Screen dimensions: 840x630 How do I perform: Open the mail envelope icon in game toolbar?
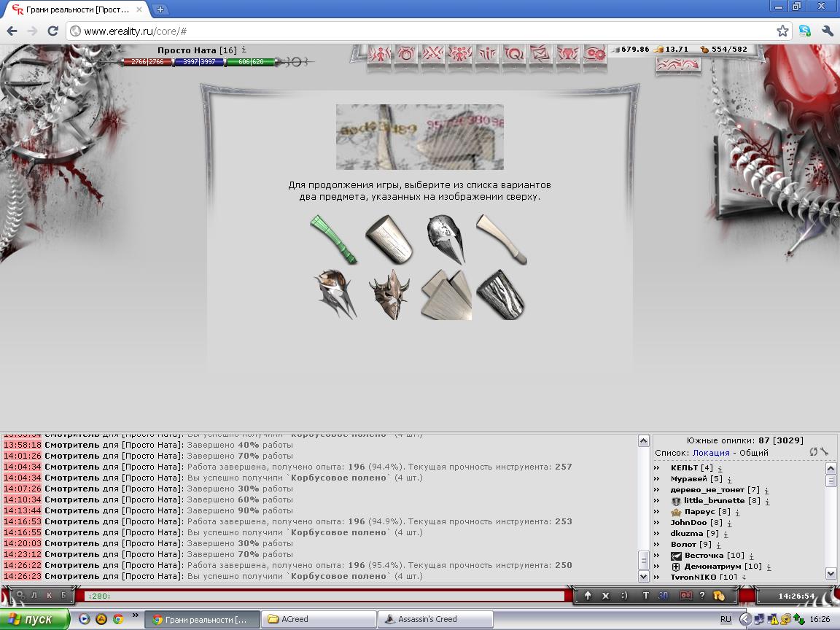541,55
